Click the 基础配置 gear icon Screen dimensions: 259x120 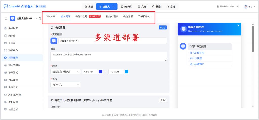click(x=5, y=28)
